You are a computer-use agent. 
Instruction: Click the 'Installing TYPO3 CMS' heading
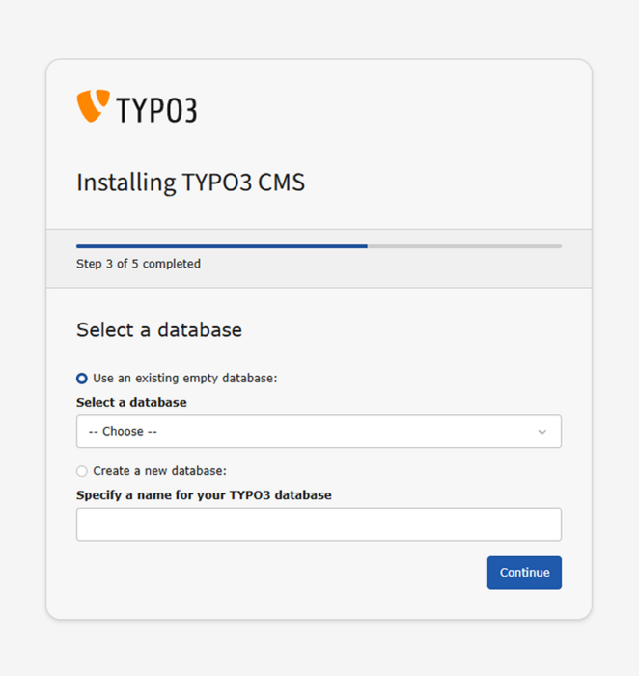190,183
